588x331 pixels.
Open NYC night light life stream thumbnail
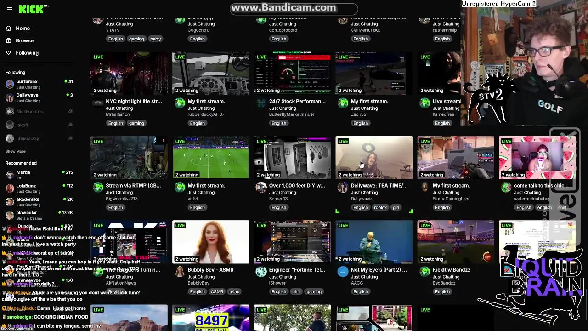coord(129,73)
